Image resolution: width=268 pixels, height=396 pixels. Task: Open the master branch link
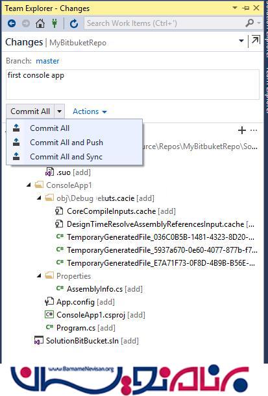click(x=47, y=61)
